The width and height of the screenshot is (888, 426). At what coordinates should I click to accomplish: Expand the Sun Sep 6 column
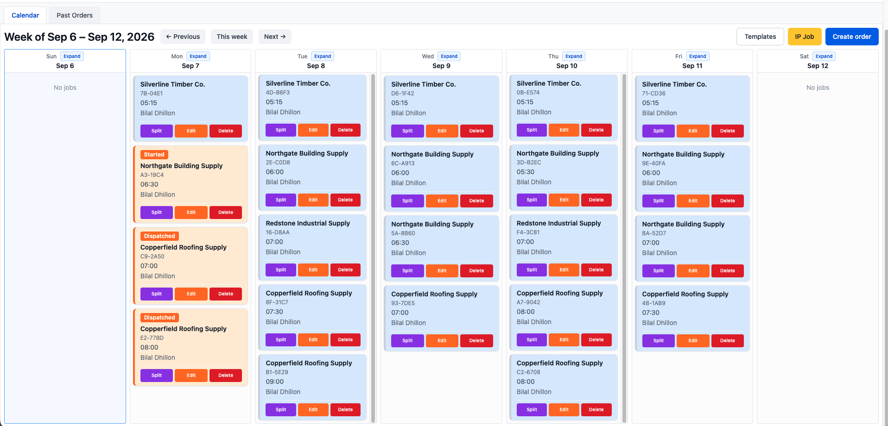72,56
